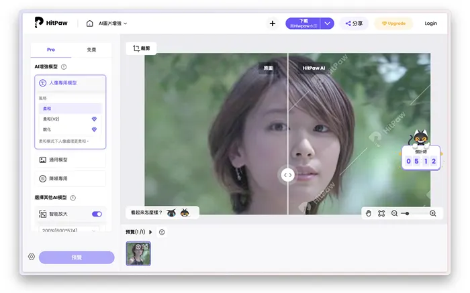Click the 智能放大 upscale icon
The height and width of the screenshot is (293, 470).
[42, 214]
